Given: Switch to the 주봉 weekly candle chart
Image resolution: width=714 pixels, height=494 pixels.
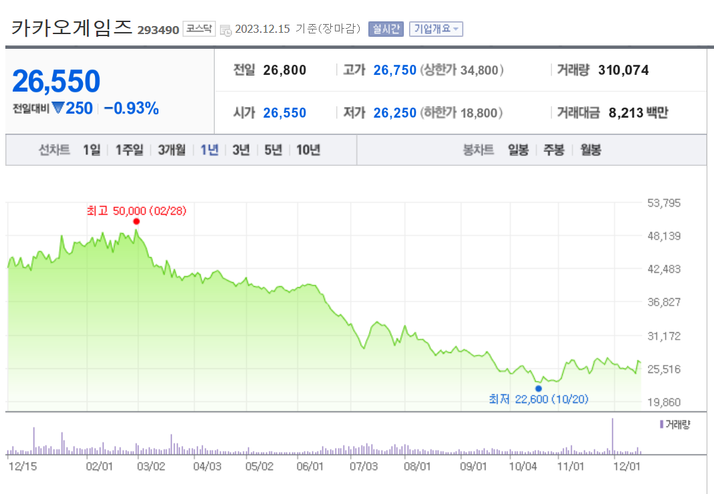Looking at the screenshot, I should (554, 150).
